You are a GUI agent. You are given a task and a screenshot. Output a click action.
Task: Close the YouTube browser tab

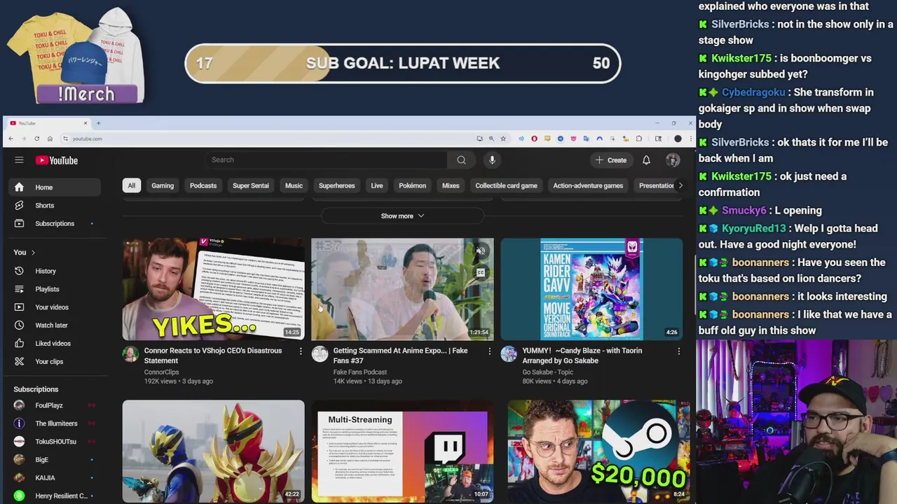[85, 123]
